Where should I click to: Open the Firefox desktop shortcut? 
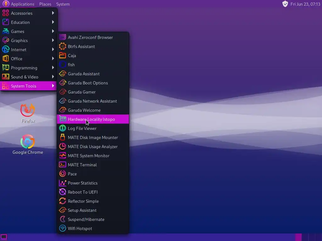(28, 113)
